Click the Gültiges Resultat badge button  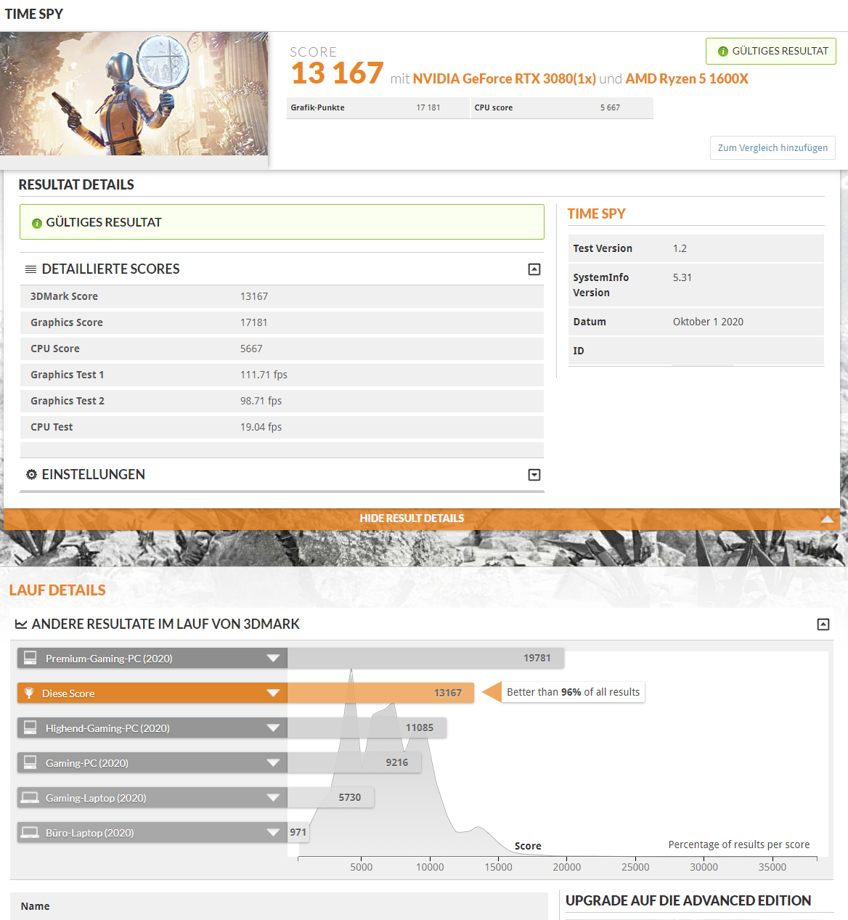tap(771, 51)
